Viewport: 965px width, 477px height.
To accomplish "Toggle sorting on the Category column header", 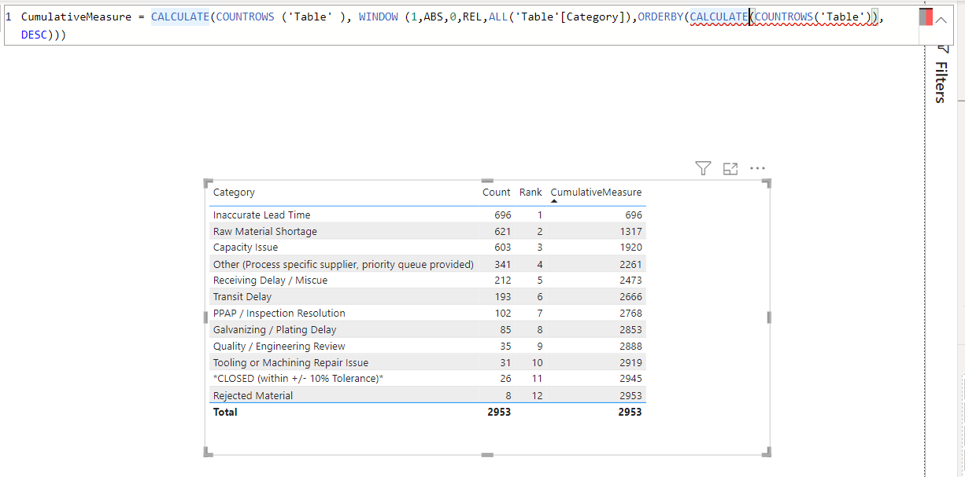I will (x=234, y=192).
